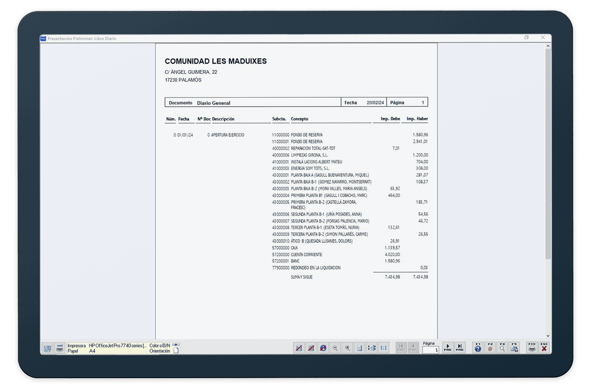This screenshot has width=591, height=390.
Task: Click the F4 export document icon
Action: point(514,348)
